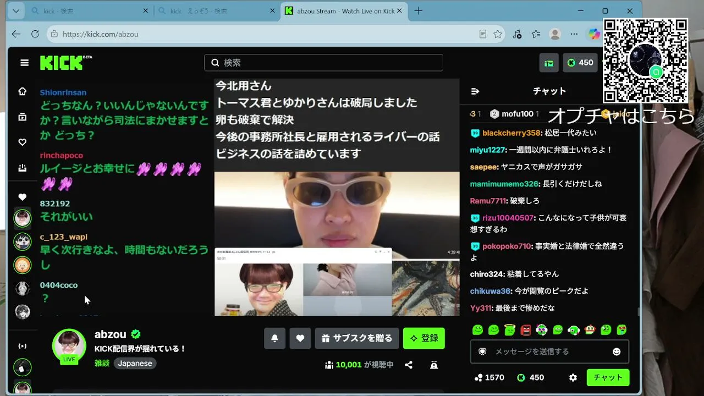
Task: Subscribe with the green 登録 button
Action: click(x=424, y=338)
